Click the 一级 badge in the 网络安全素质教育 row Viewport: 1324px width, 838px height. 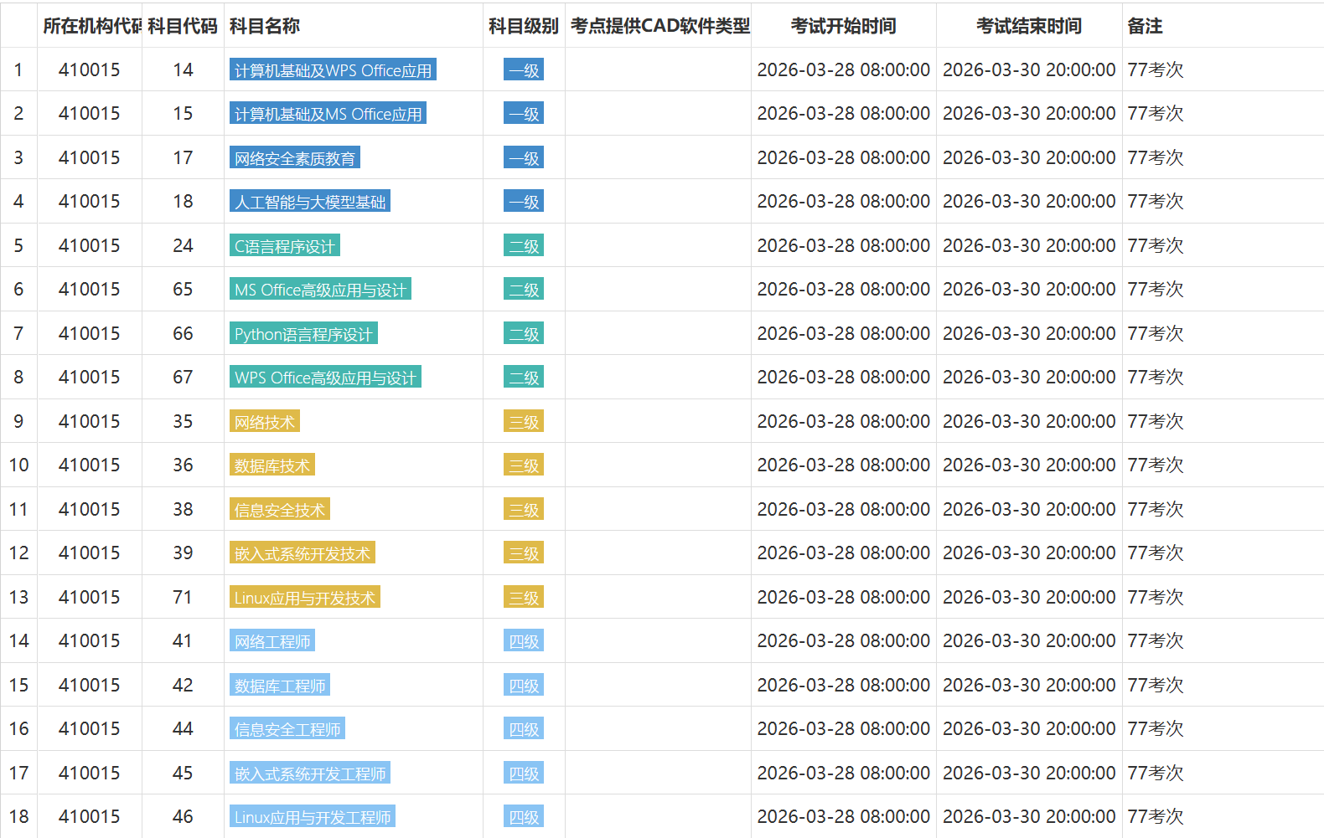point(524,158)
